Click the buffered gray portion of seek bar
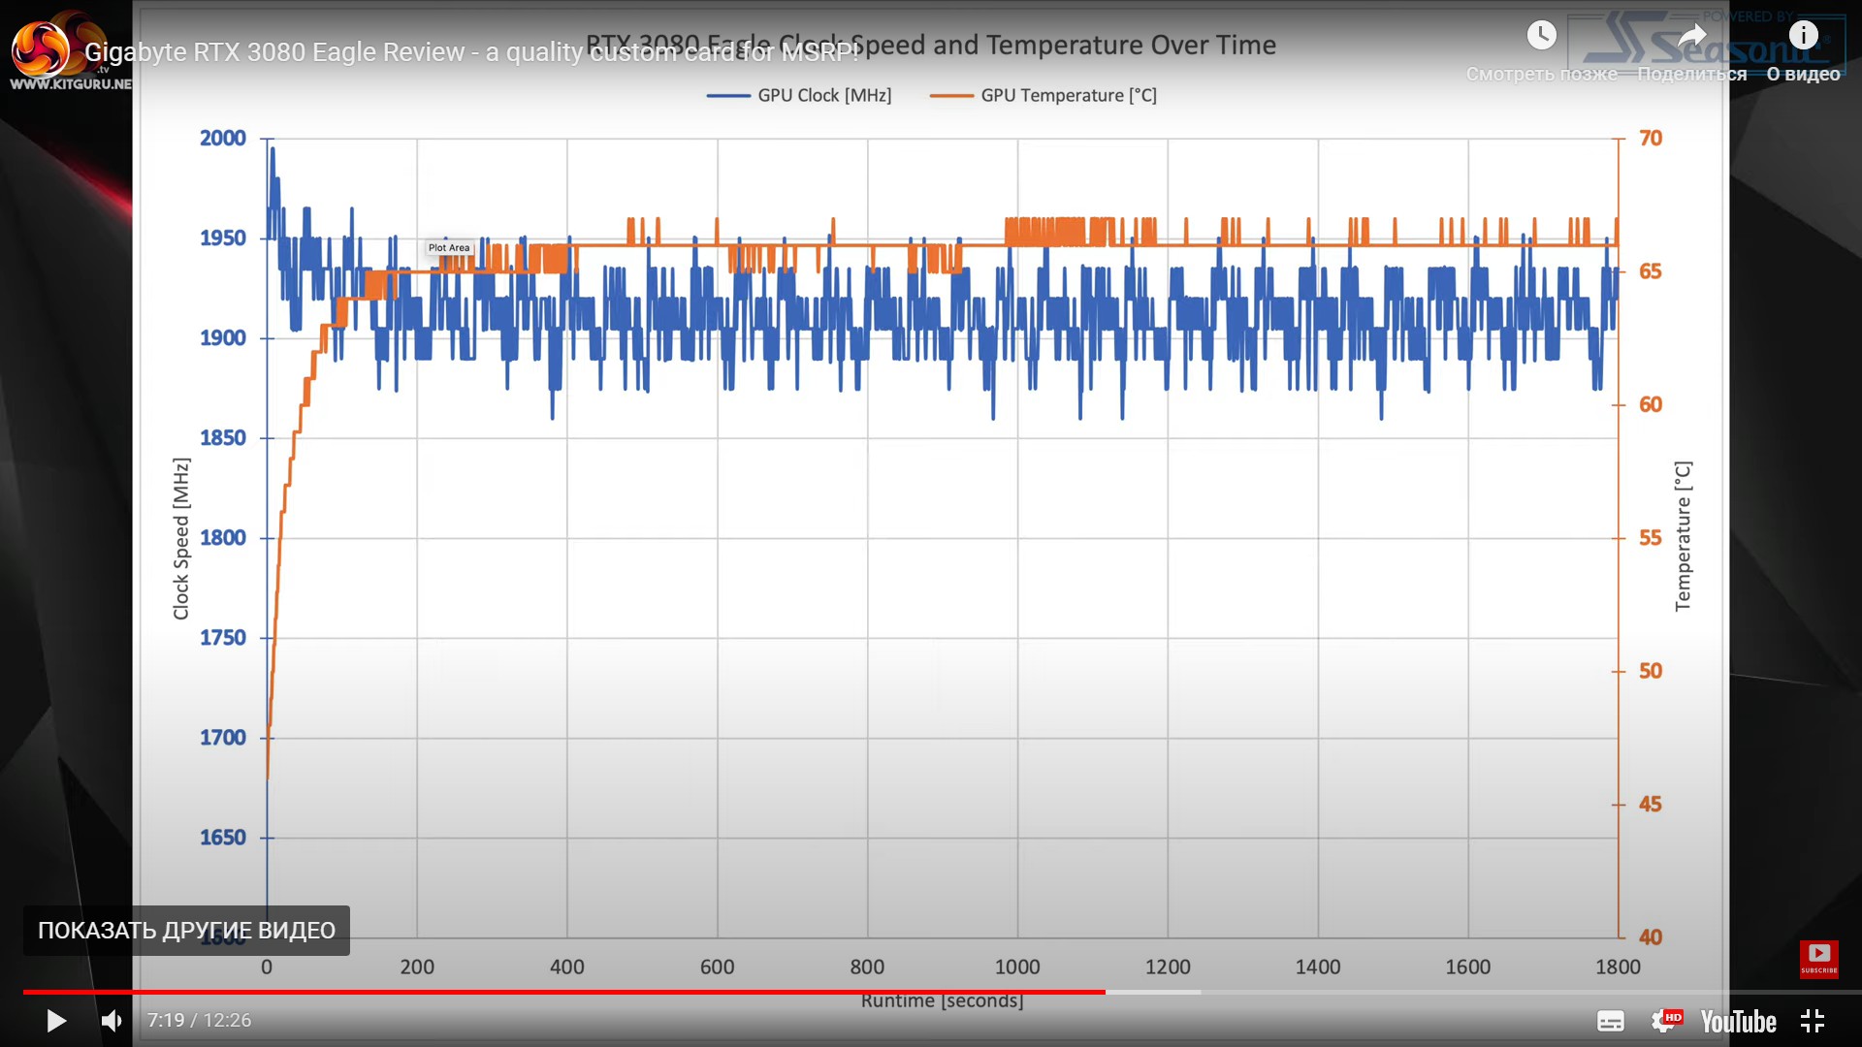The width and height of the screenshot is (1862, 1047). (x=1154, y=992)
